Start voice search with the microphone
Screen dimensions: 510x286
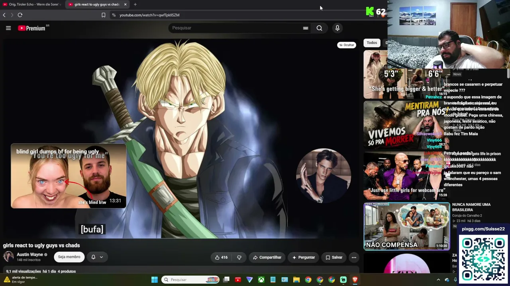pyautogui.click(x=337, y=28)
